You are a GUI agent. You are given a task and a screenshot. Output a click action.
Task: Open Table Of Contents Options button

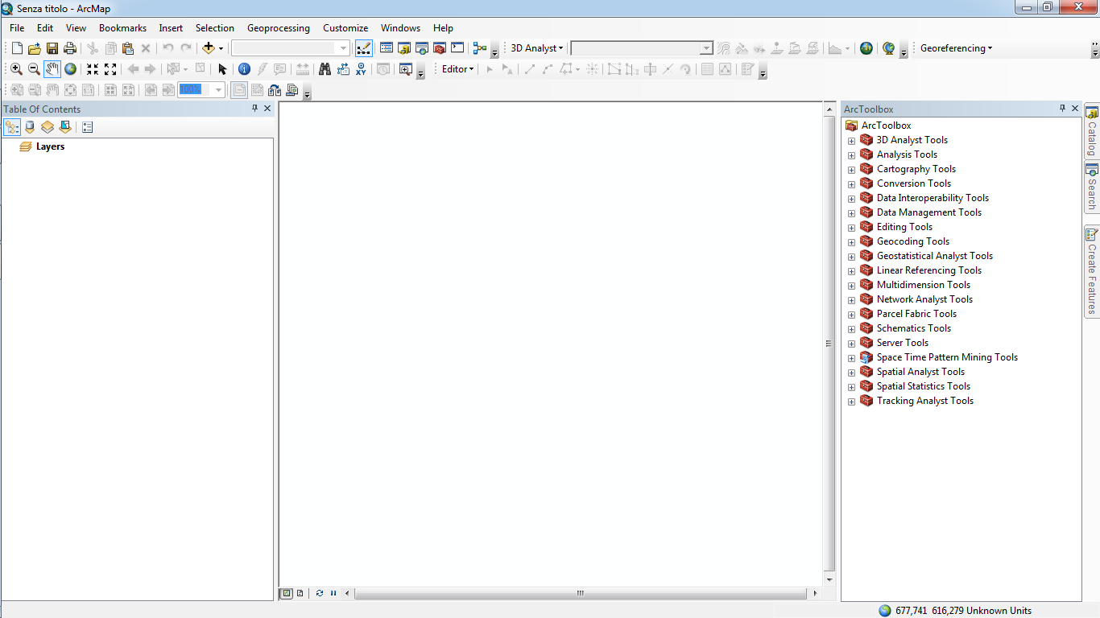click(x=88, y=127)
